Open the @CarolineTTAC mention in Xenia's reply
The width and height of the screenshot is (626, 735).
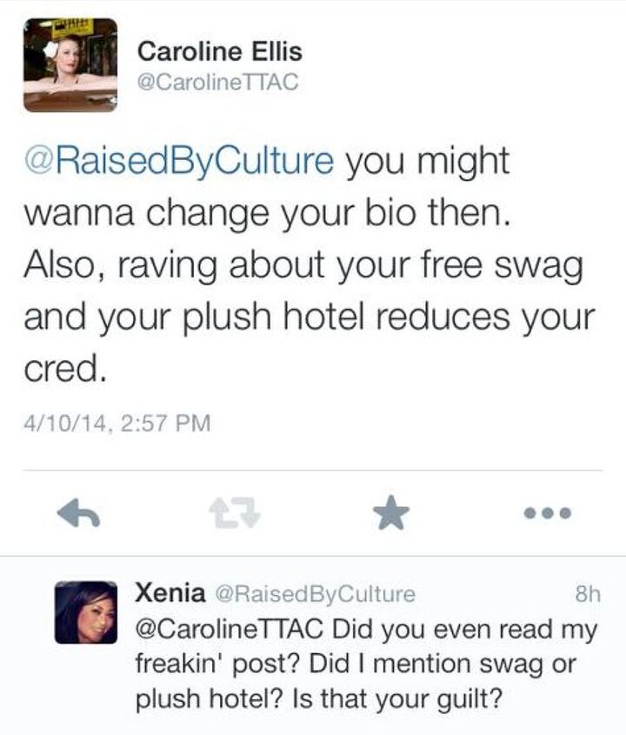(230, 628)
